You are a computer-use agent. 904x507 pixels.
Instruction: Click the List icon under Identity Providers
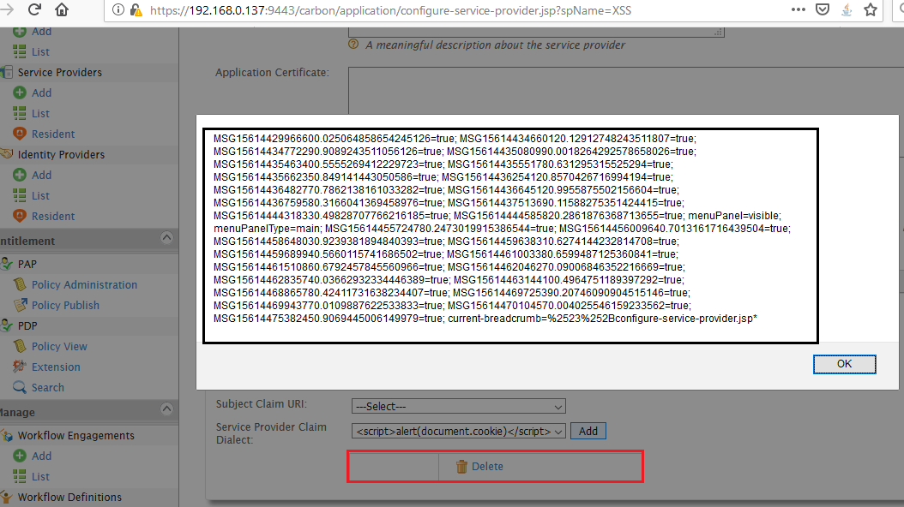pos(20,195)
